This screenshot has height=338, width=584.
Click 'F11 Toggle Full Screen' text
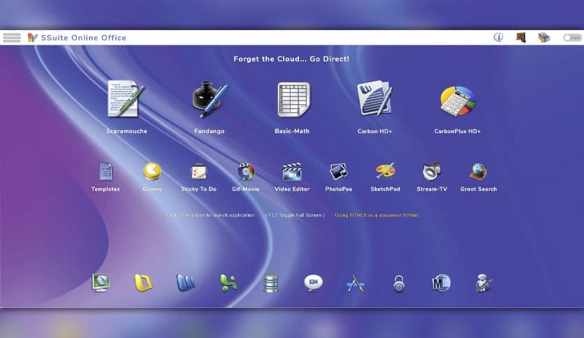pos(295,215)
